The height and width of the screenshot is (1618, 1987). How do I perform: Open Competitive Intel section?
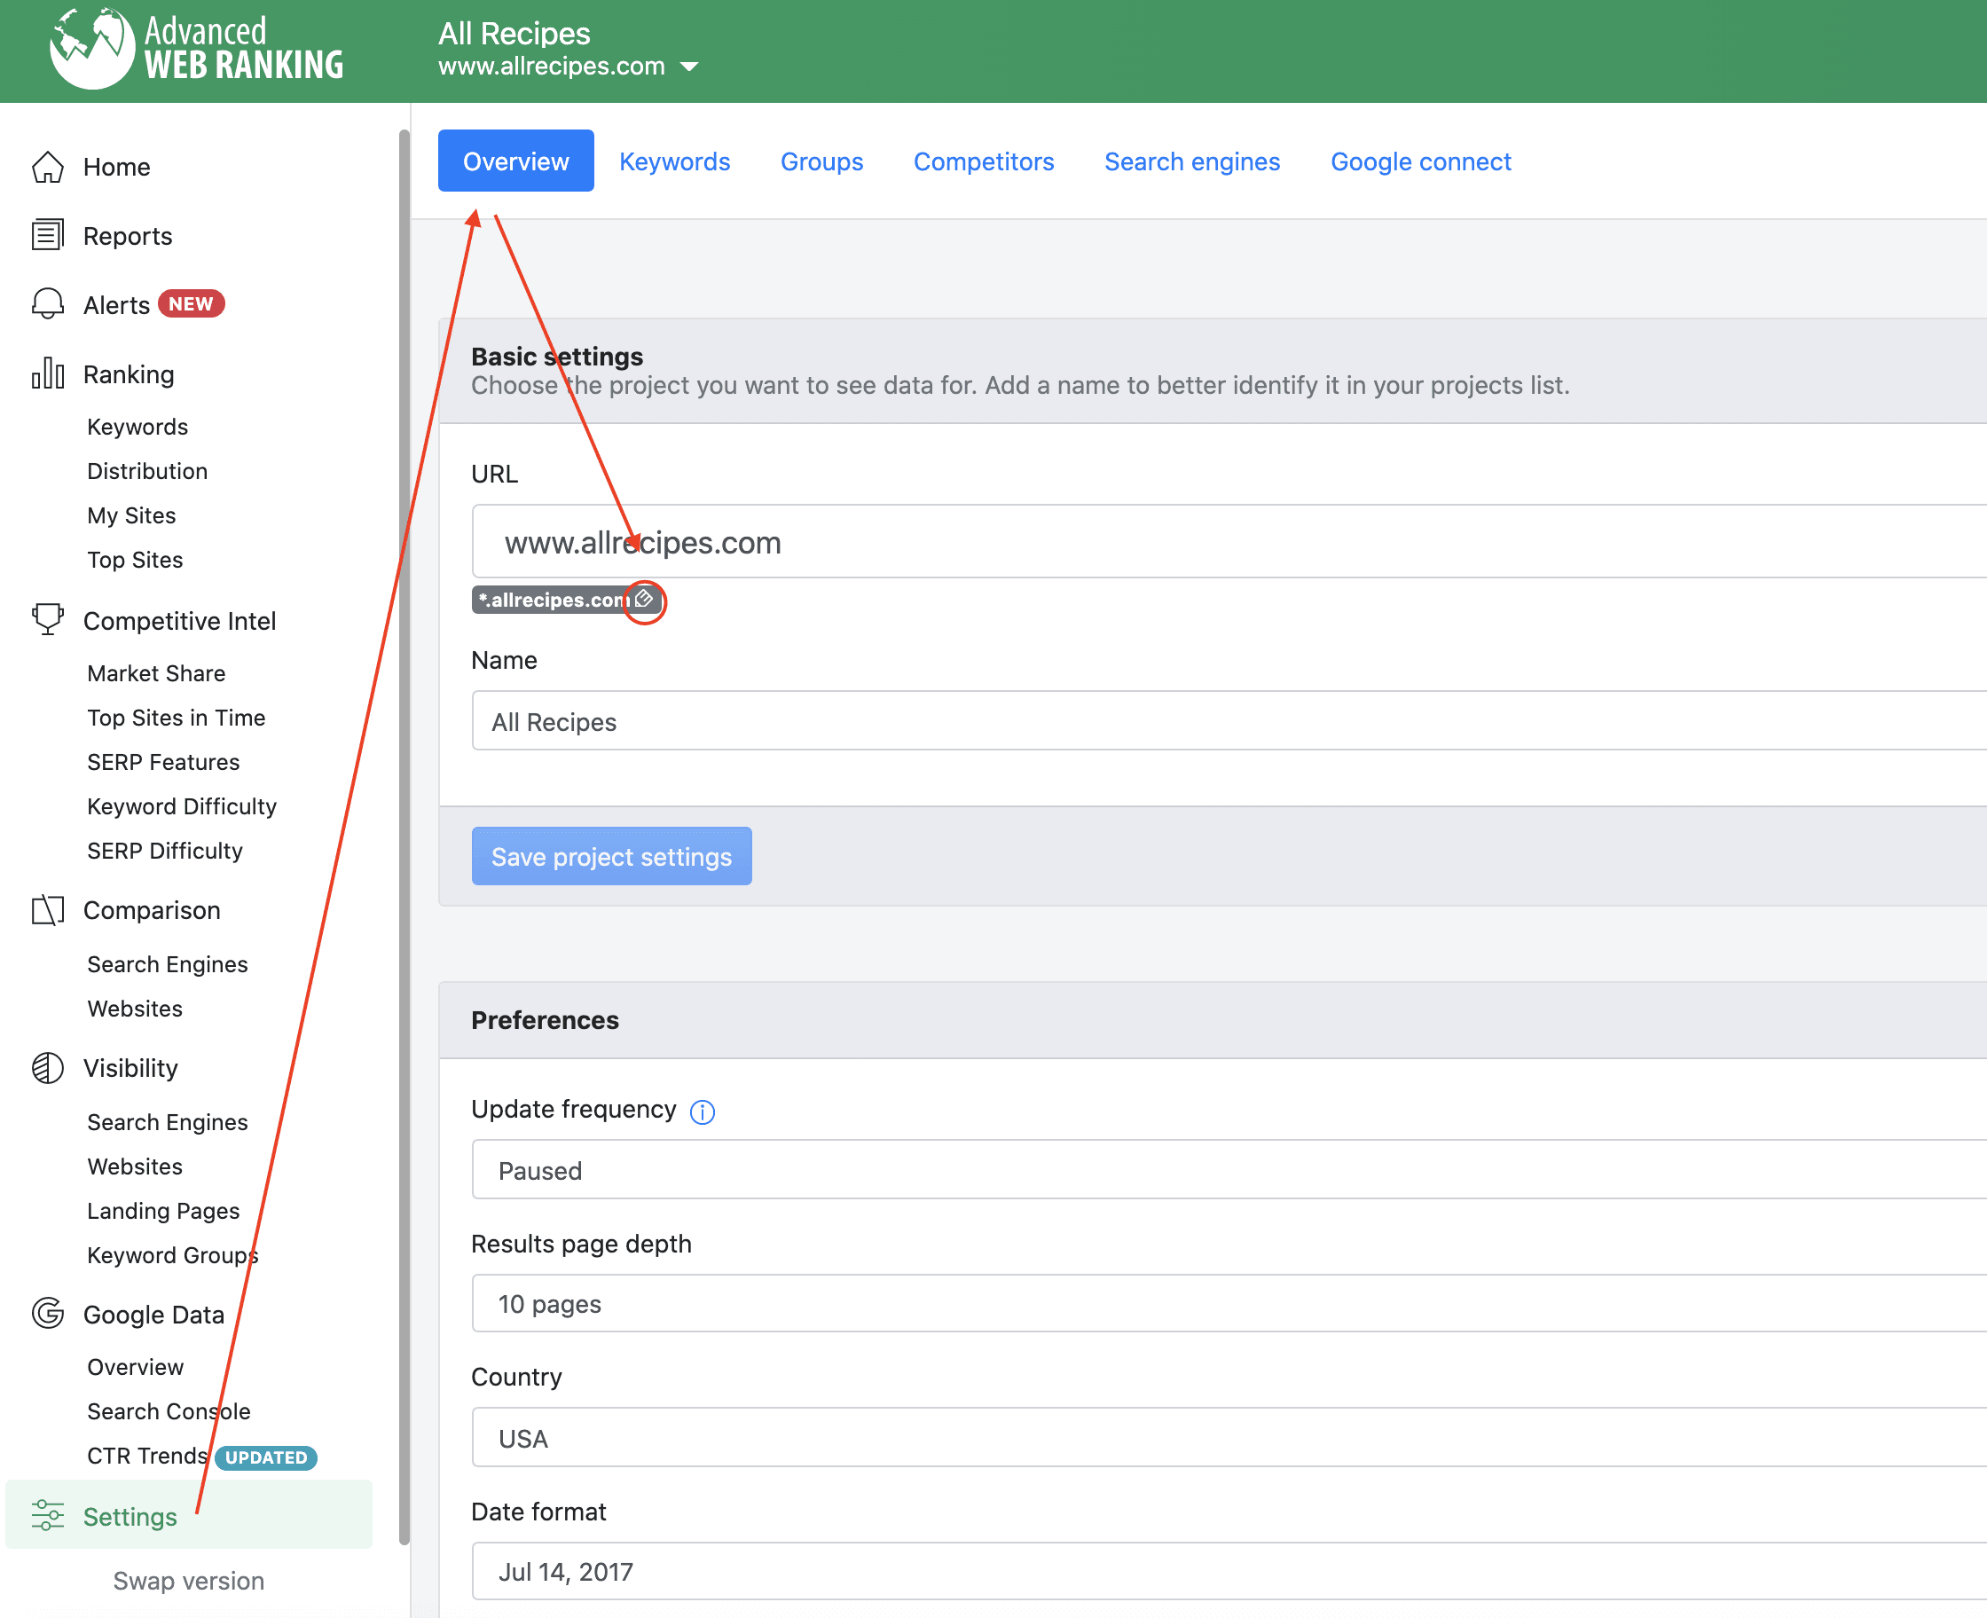pos(180,621)
